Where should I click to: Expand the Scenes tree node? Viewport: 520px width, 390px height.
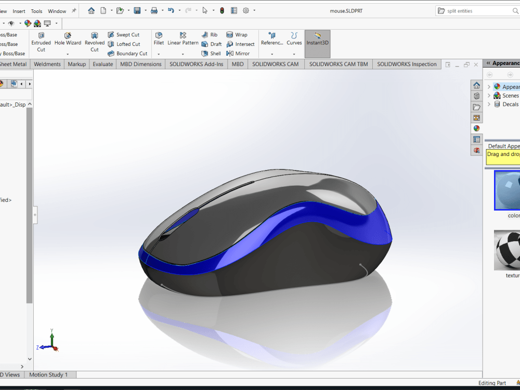click(x=488, y=95)
